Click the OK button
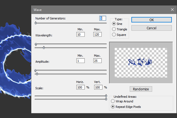 coord(152,20)
